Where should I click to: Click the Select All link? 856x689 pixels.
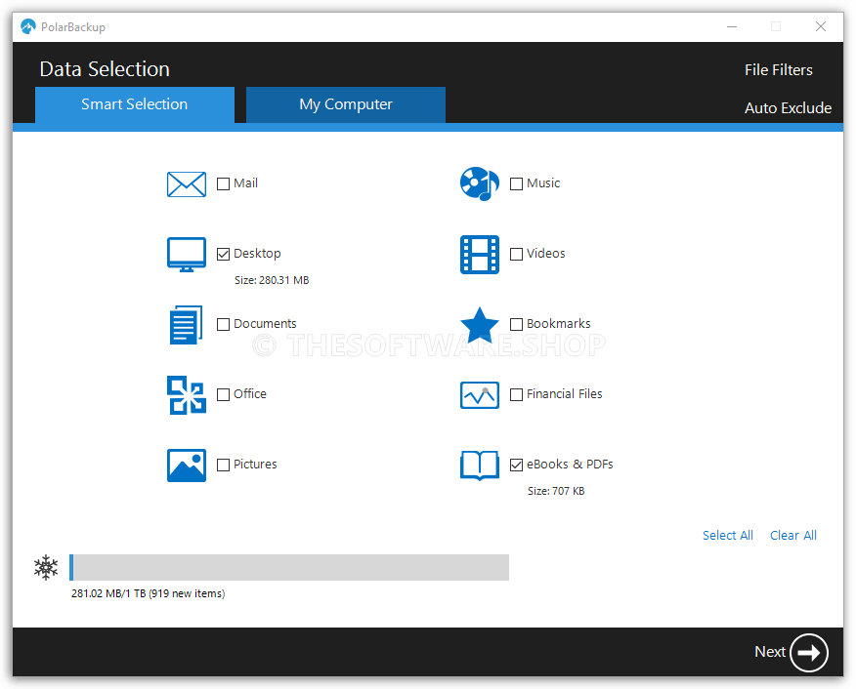pos(728,535)
